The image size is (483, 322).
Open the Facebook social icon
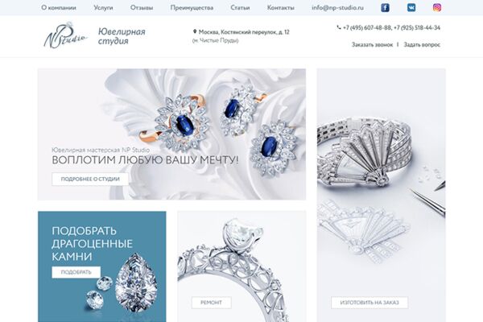385,8
